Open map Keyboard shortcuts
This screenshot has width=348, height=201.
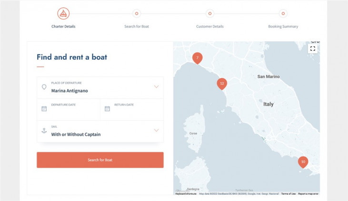click(186, 194)
